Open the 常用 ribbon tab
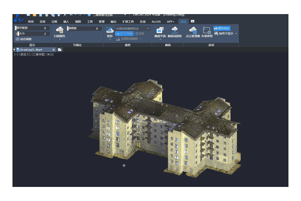This screenshot has height=201, width=301. coord(31,22)
